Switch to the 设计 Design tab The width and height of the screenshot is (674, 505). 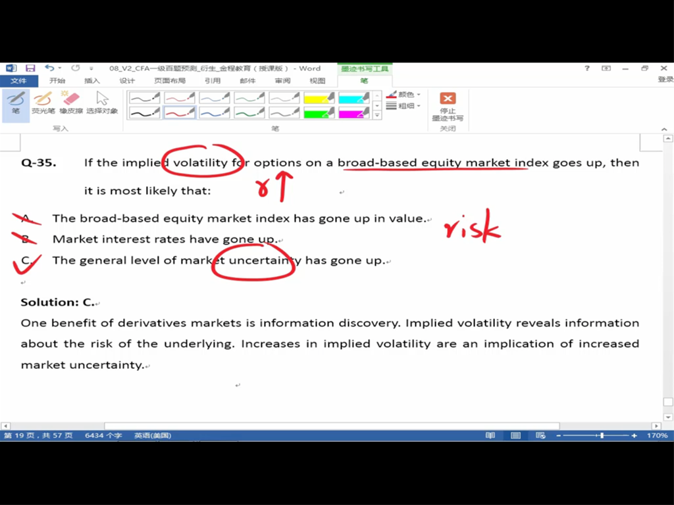tap(127, 81)
